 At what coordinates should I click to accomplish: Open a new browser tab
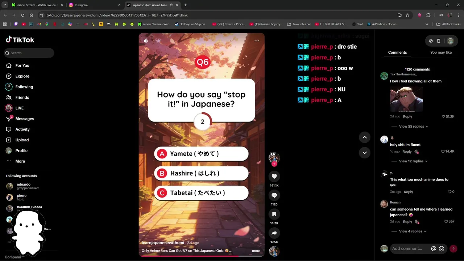click(185, 5)
